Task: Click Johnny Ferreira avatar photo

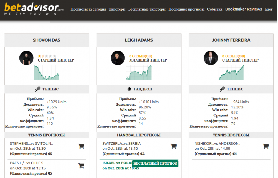Action: [211, 58]
